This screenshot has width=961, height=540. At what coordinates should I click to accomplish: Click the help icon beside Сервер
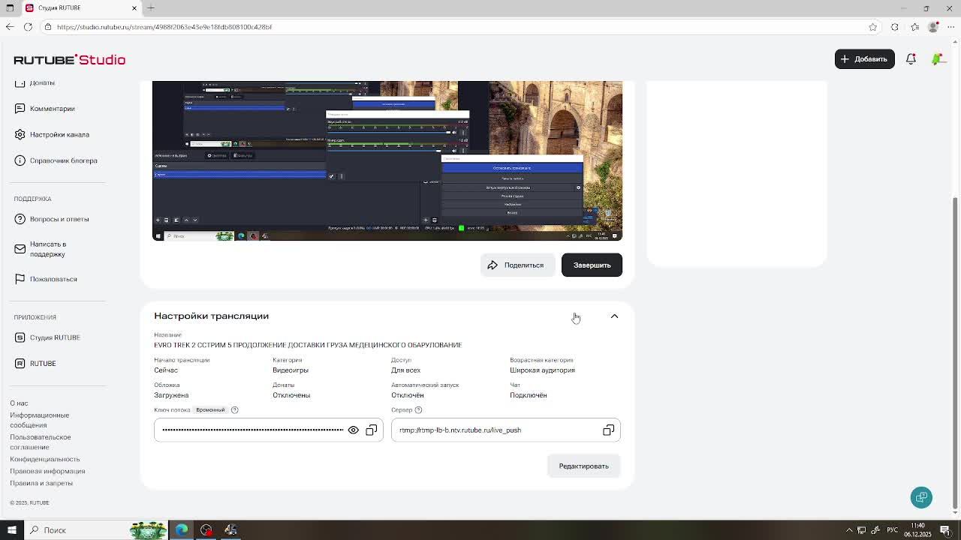418,410
